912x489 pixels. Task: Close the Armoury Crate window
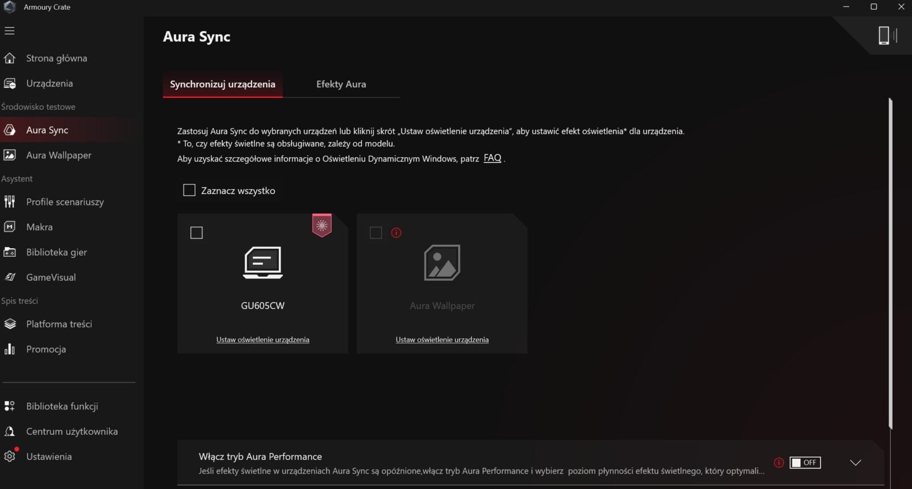point(901,7)
